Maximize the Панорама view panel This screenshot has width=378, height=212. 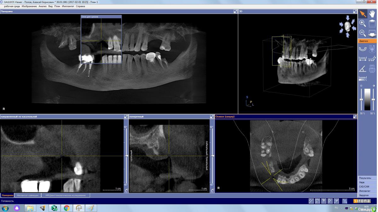click(x=235, y=11)
